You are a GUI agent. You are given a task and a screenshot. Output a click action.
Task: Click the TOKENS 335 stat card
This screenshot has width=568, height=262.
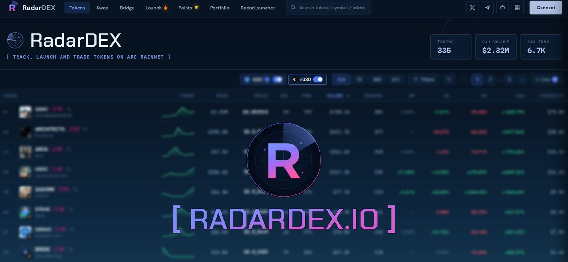[x=451, y=47]
